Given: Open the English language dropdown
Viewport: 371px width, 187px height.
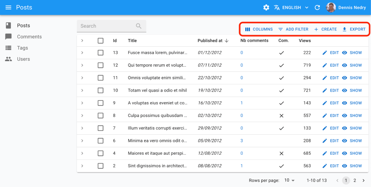Looking at the screenshot, I should 291,7.
